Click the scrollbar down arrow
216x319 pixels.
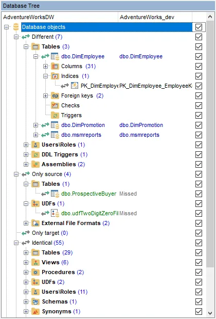(210, 313)
